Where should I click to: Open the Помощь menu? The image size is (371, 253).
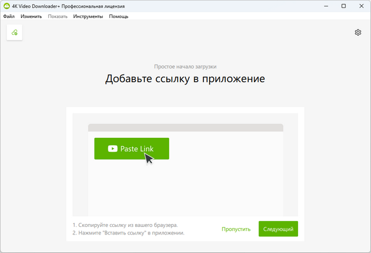pos(118,16)
